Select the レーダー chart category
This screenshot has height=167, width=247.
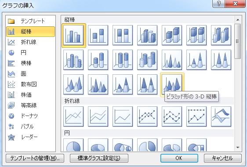(31, 137)
